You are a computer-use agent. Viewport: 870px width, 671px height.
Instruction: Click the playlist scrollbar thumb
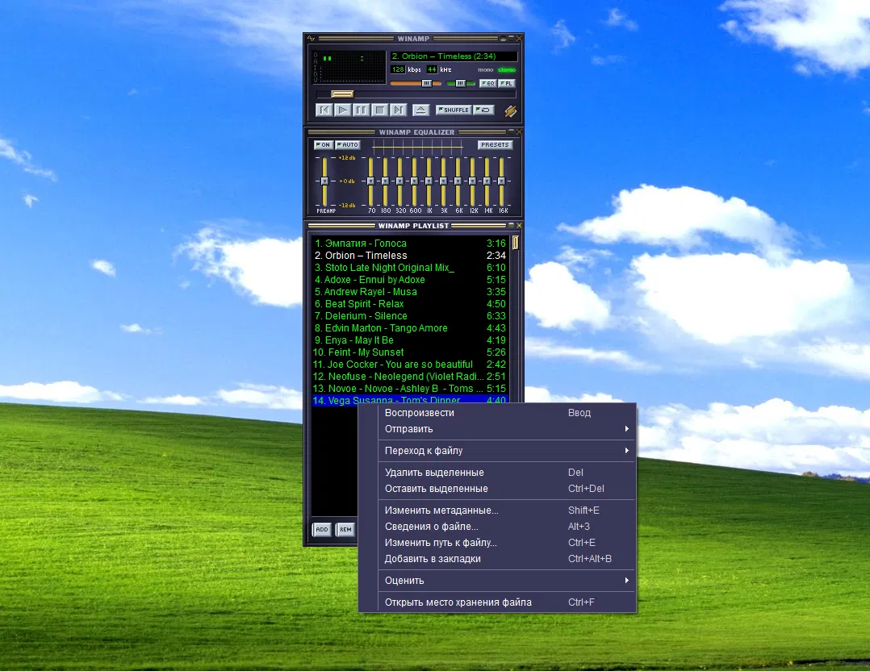[x=516, y=243]
